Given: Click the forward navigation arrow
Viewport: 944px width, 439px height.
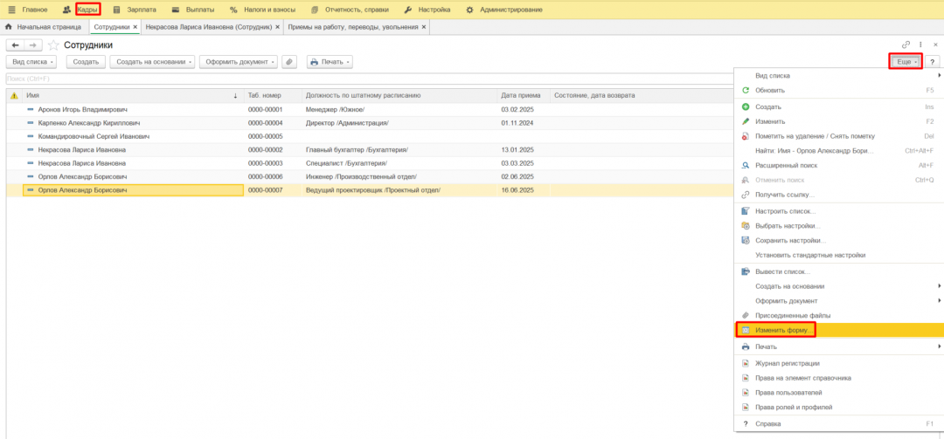Looking at the screenshot, I should pos(34,45).
